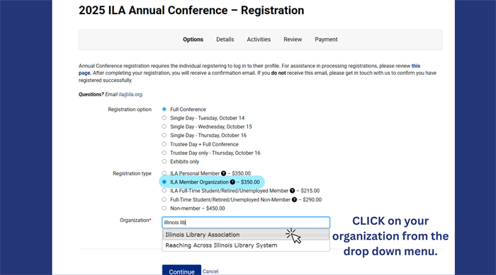Switch to the Payment step tab
The image size is (496, 275).
click(x=326, y=40)
